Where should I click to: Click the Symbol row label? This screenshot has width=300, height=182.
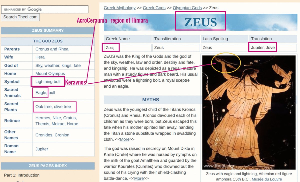(17, 82)
